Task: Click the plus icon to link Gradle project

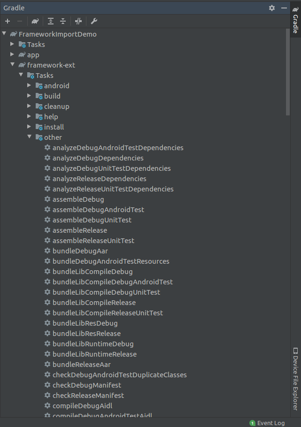Action: point(8,21)
